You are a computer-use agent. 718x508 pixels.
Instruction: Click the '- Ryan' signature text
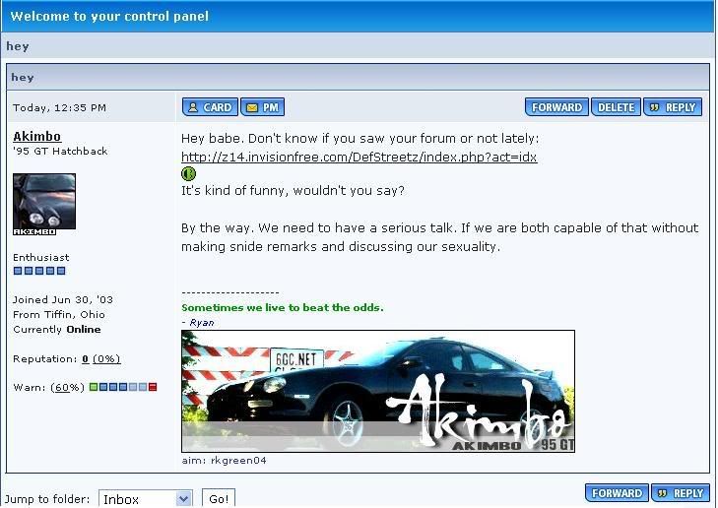[198, 323]
